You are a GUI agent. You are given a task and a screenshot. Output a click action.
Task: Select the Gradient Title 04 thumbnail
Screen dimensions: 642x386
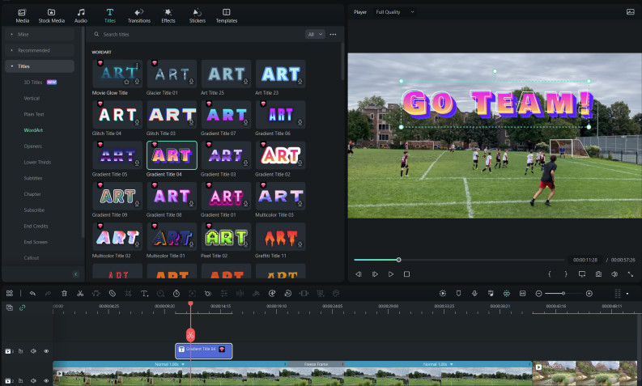[172, 155]
